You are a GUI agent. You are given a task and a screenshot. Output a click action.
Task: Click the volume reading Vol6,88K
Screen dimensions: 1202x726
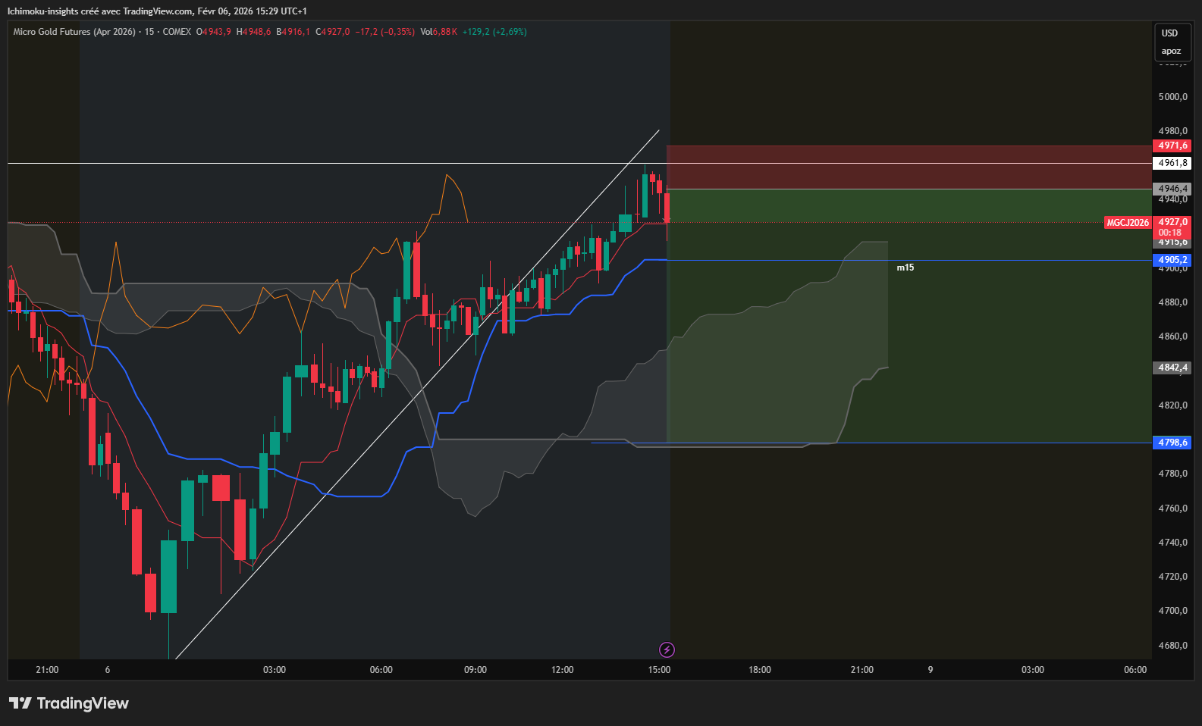(439, 32)
